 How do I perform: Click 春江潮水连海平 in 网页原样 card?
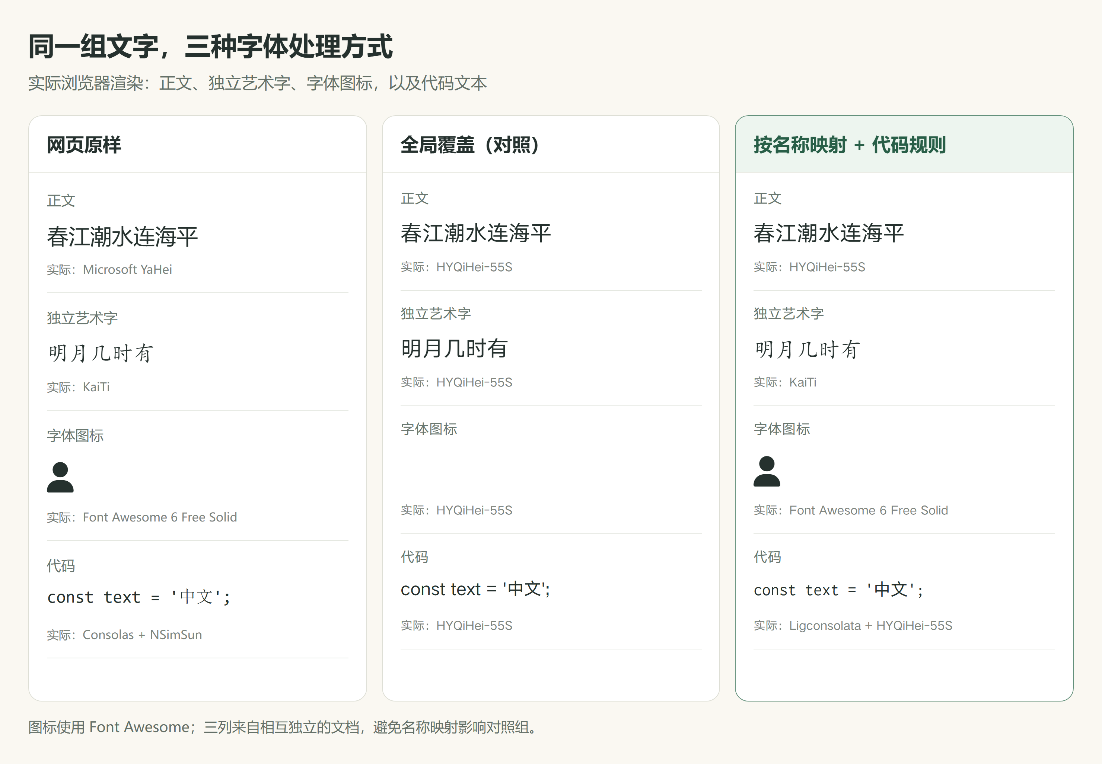pyautogui.click(x=122, y=237)
